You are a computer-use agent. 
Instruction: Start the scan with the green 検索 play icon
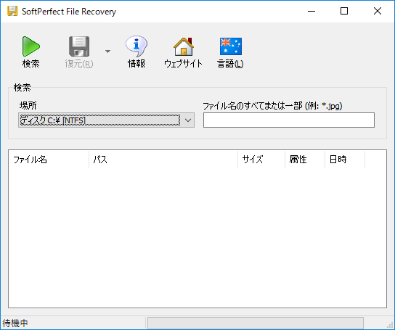click(30, 46)
